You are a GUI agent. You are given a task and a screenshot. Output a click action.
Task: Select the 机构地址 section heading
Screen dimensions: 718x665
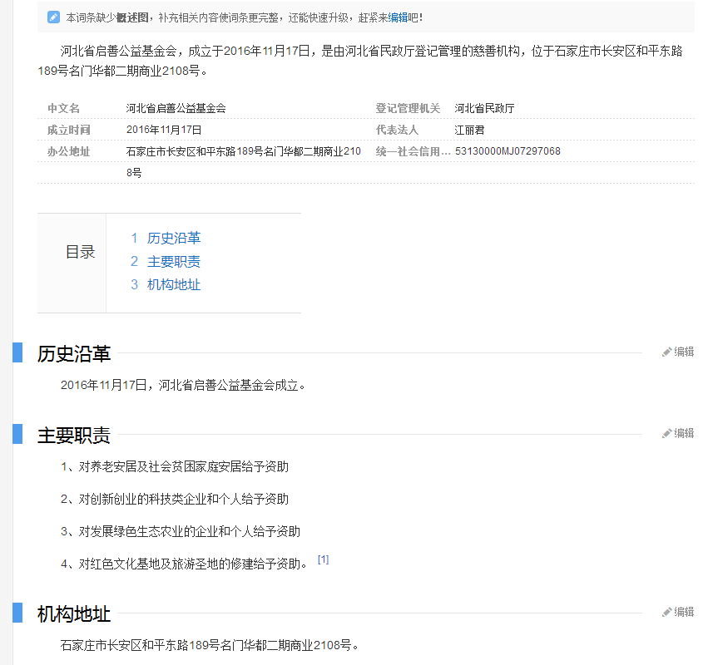click(x=74, y=614)
